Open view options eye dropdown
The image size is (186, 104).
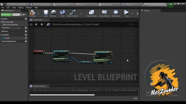[24, 15]
